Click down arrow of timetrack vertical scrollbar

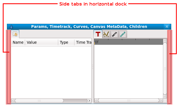point(165,96)
